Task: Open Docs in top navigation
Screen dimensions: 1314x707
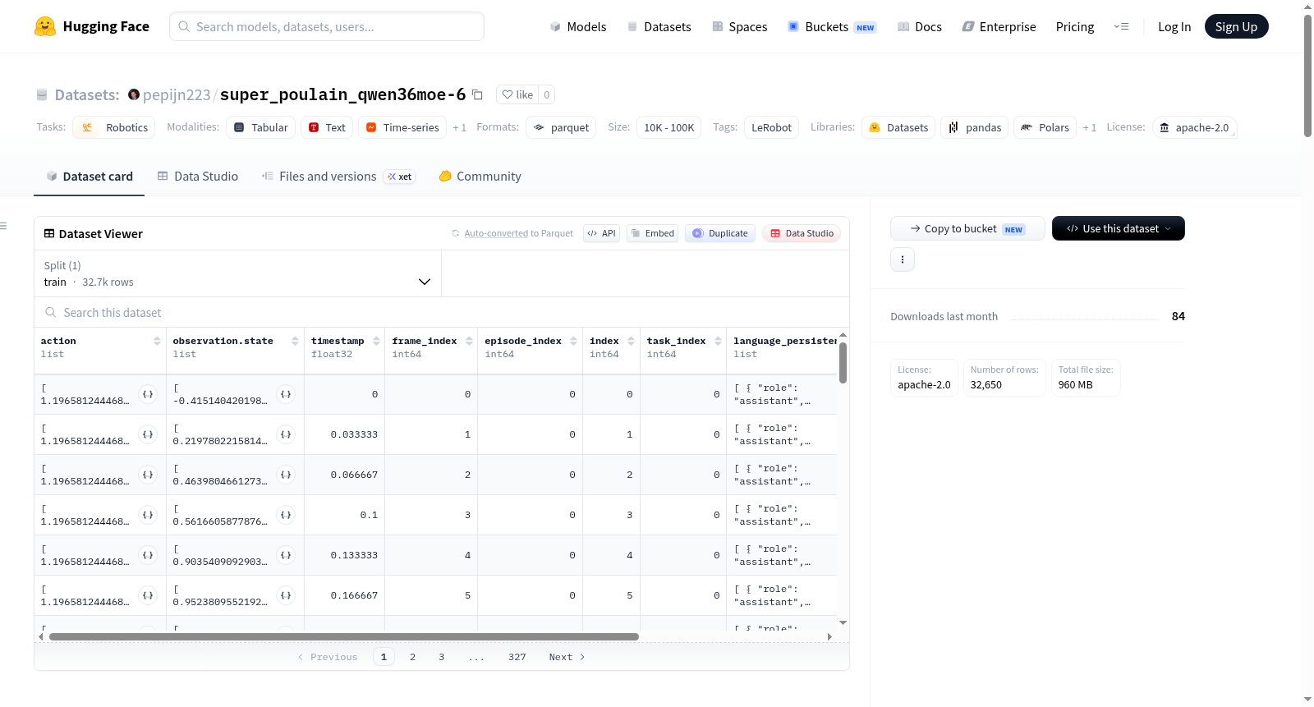Action: [920, 26]
